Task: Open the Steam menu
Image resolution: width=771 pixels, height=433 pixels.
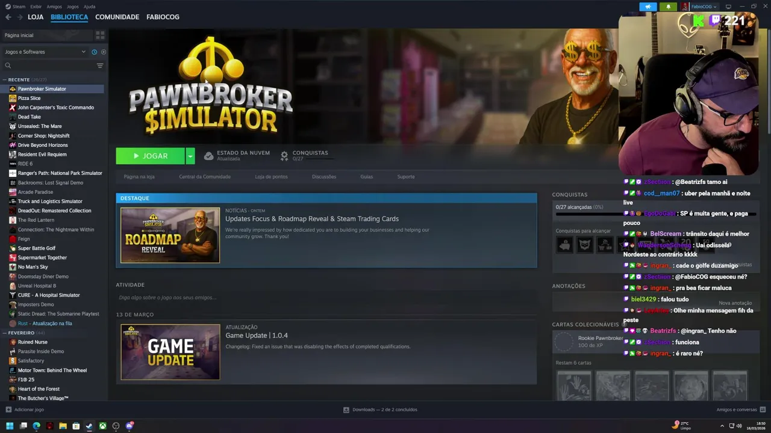Action: coord(15,7)
